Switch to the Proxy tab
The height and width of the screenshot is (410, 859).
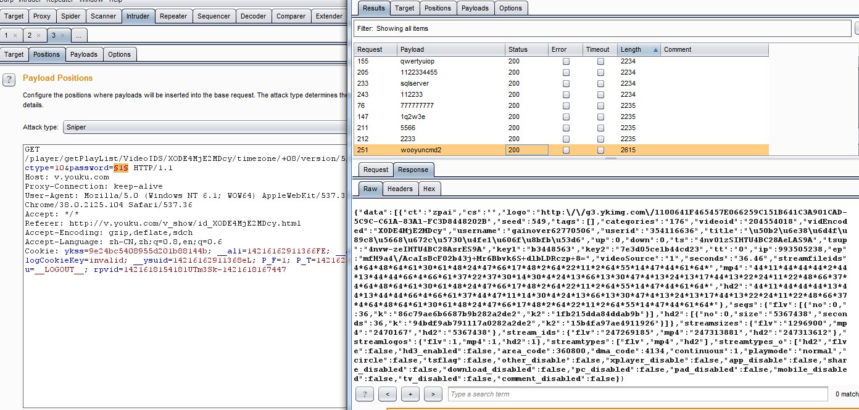pos(42,16)
